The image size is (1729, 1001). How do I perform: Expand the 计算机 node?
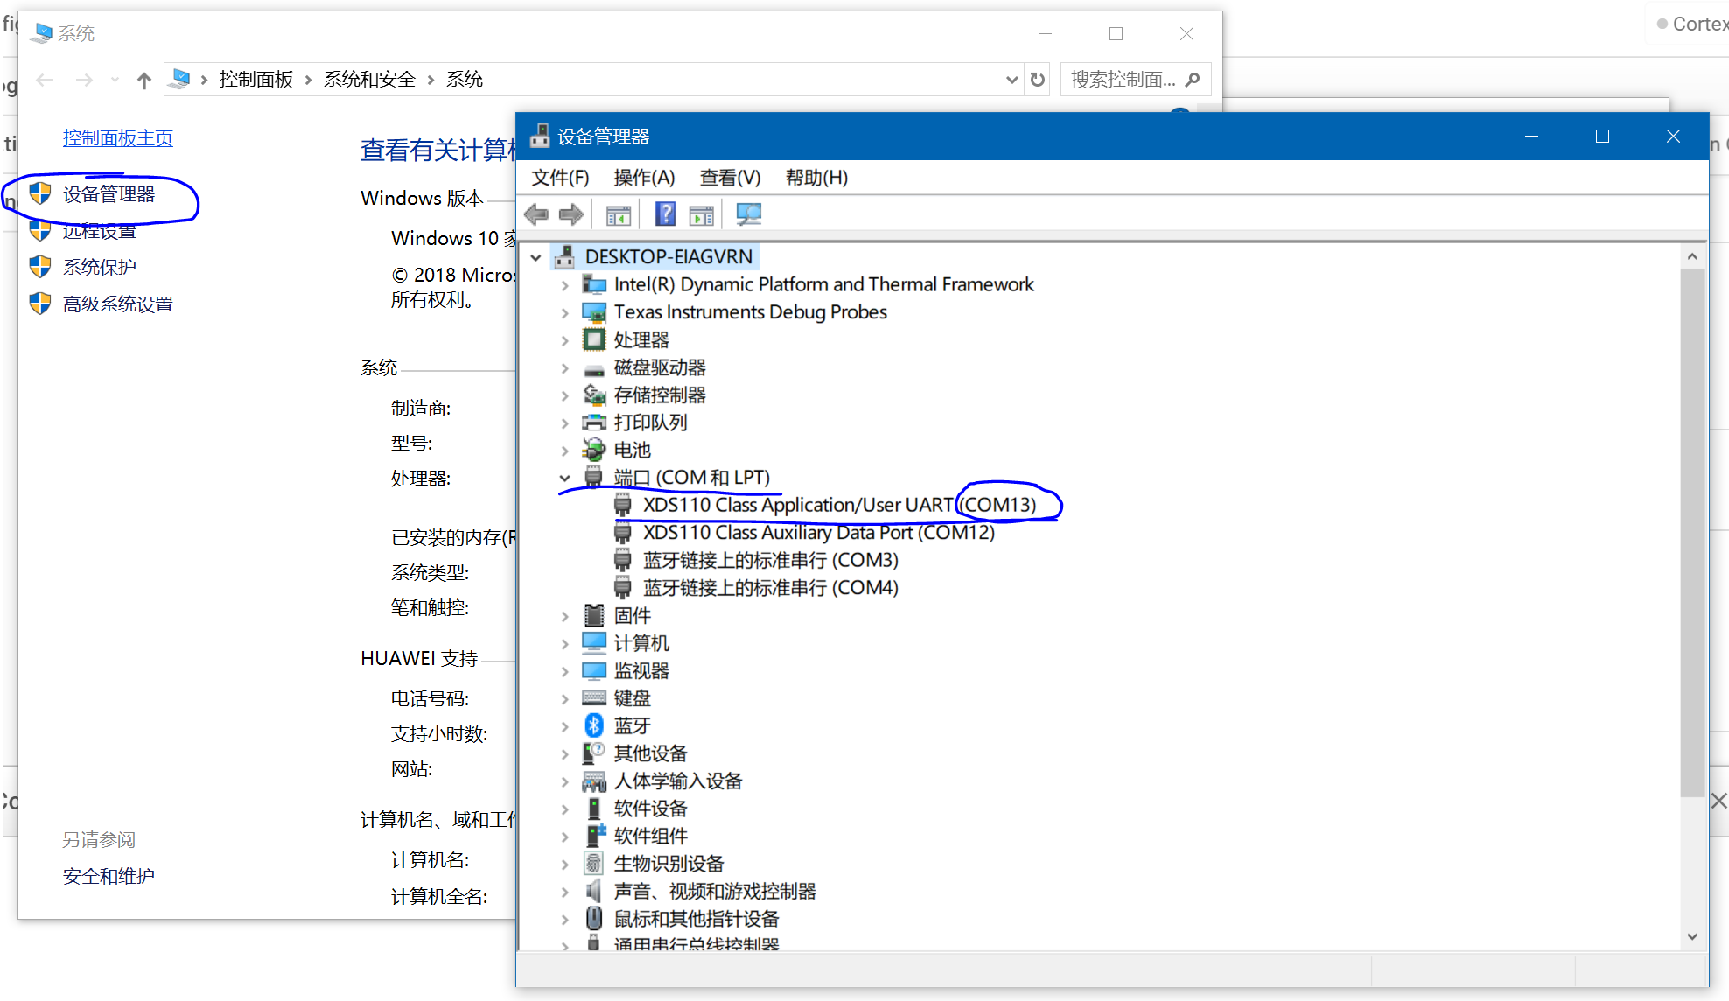564,644
